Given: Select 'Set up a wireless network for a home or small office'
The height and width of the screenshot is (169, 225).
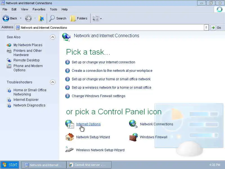Looking at the screenshot, I should click(x=111, y=88).
